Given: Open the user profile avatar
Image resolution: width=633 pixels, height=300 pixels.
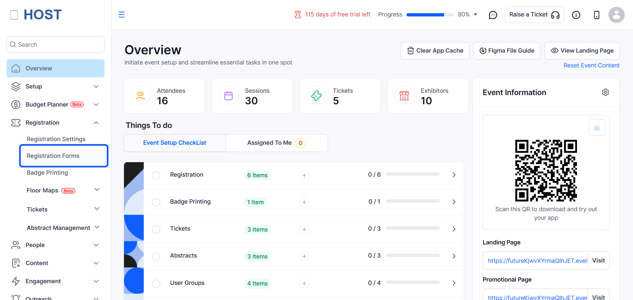Looking at the screenshot, I should (616, 15).
